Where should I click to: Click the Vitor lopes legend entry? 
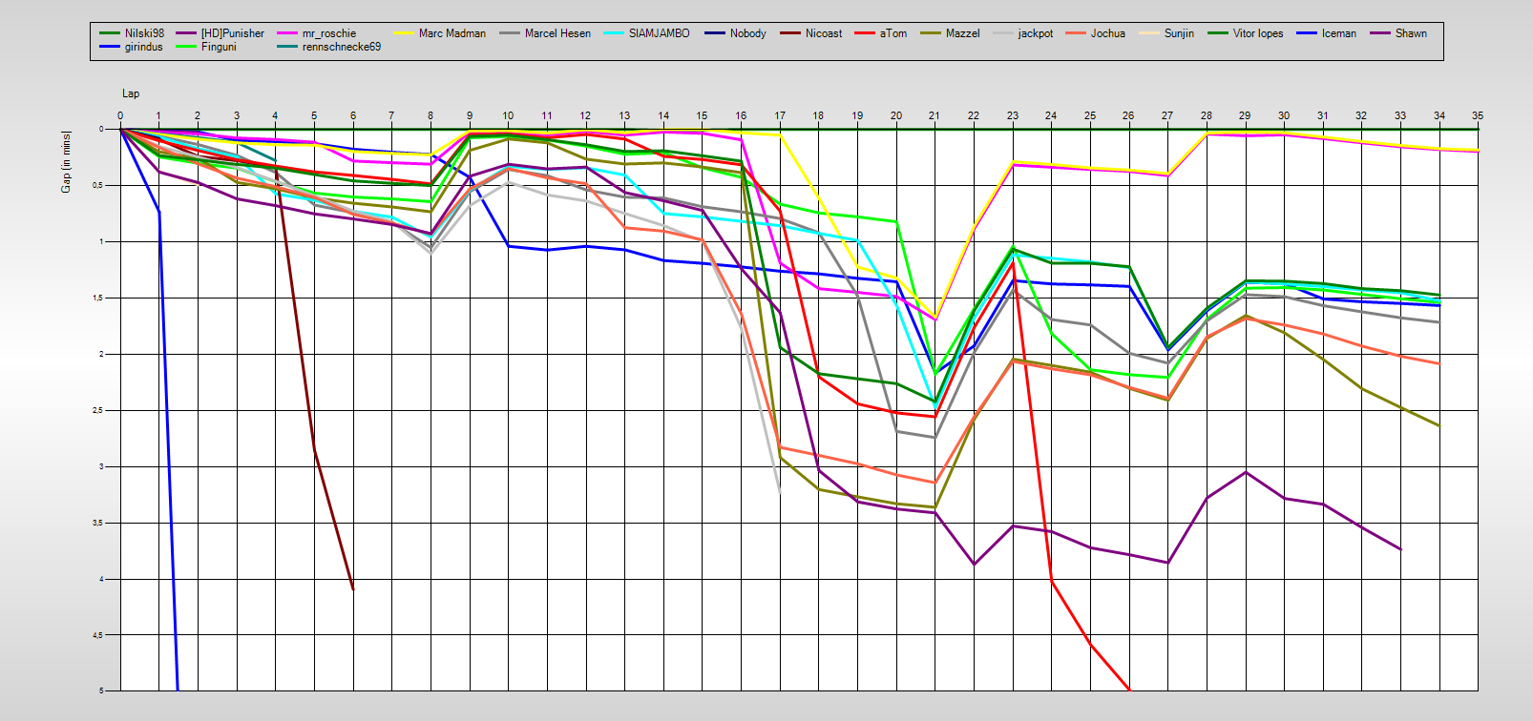pyautogui.click(x=1257, y=33)
